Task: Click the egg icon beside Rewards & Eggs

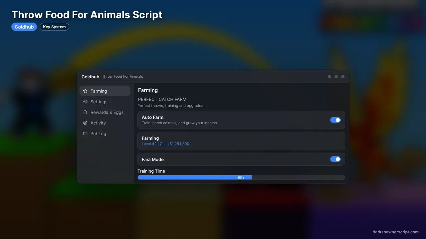Action: point(85,112)
